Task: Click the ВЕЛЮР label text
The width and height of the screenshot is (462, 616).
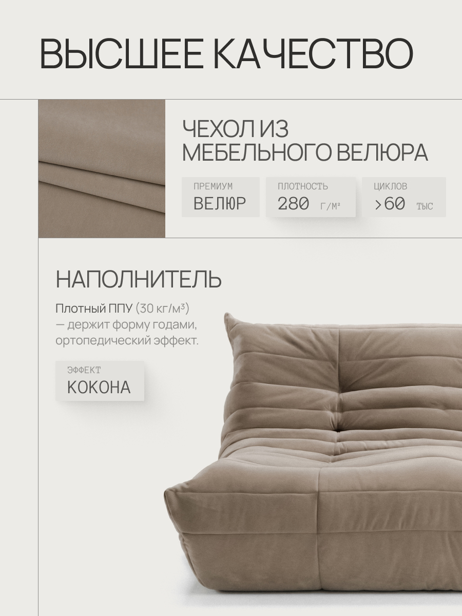Action: coord(220,204)
